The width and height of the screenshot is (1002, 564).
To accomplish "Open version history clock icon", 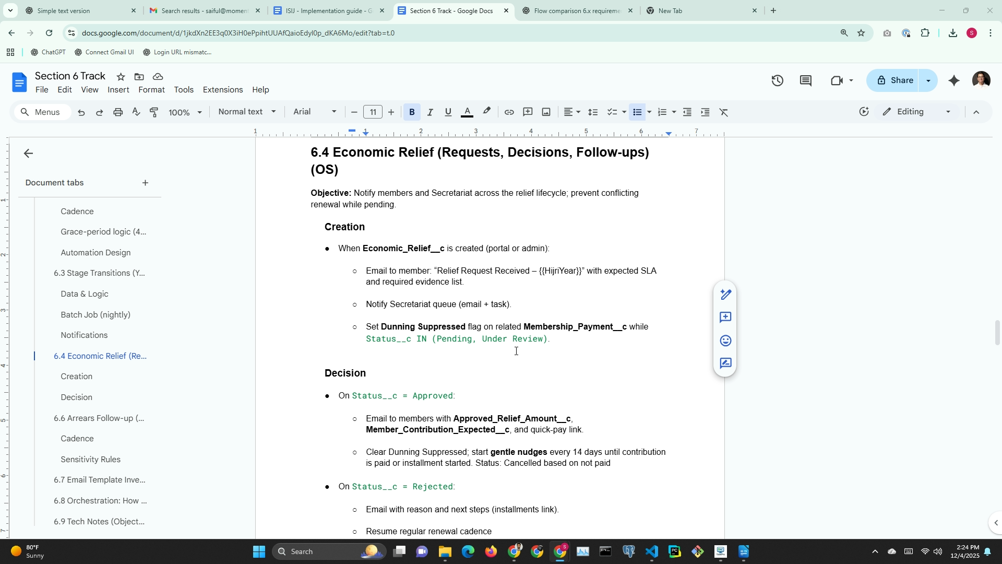I will 777,80.
